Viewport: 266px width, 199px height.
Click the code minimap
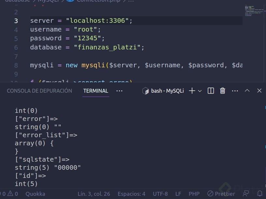(x=254, y=11)
